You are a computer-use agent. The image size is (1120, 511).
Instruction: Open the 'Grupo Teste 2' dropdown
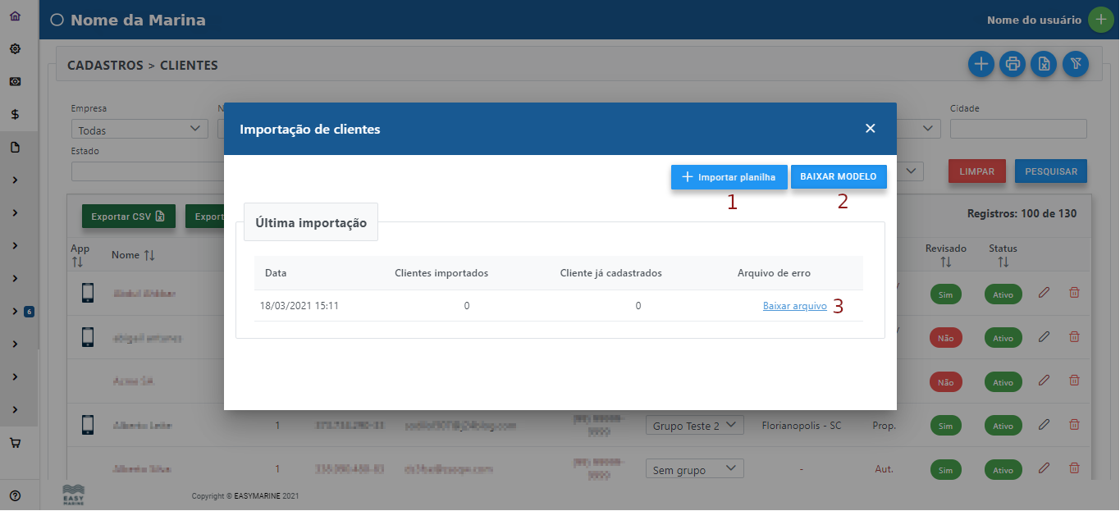coord(694,425)
